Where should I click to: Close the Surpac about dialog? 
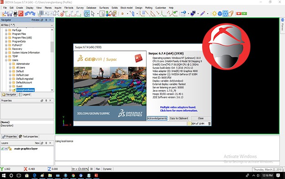[x=201, y=118]
